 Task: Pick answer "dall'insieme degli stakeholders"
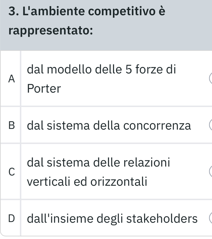click(x=112, y=219)
